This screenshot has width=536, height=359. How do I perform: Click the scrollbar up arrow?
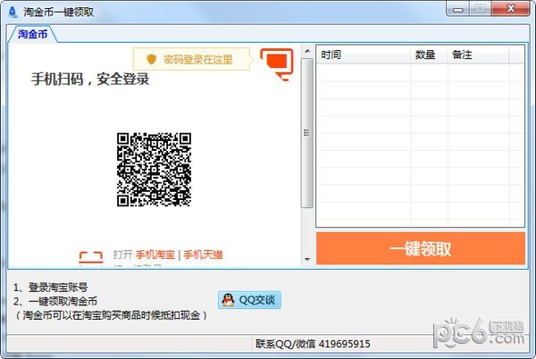click(x=307, y=51)
